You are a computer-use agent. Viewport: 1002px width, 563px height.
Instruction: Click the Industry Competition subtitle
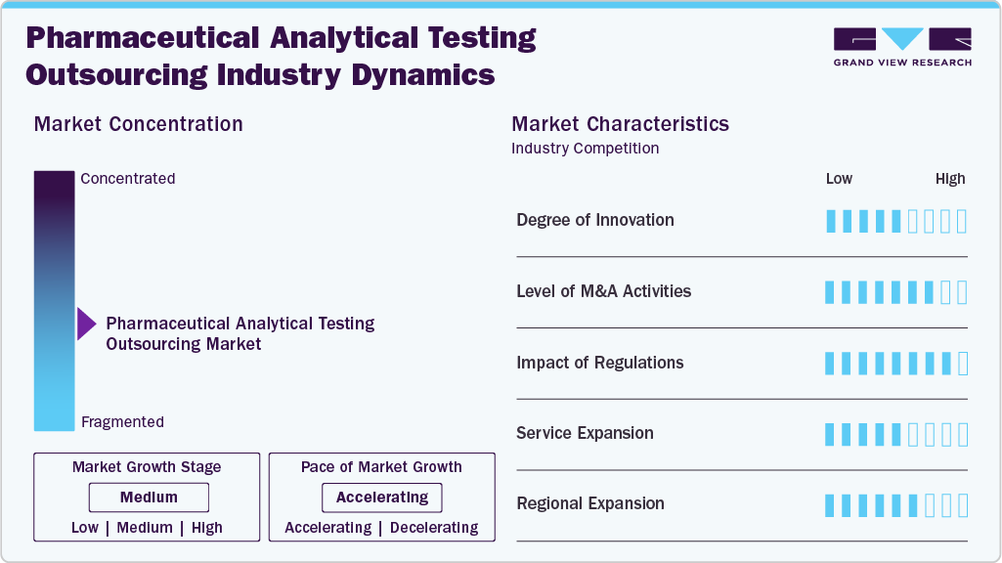[x=585, y=149]
